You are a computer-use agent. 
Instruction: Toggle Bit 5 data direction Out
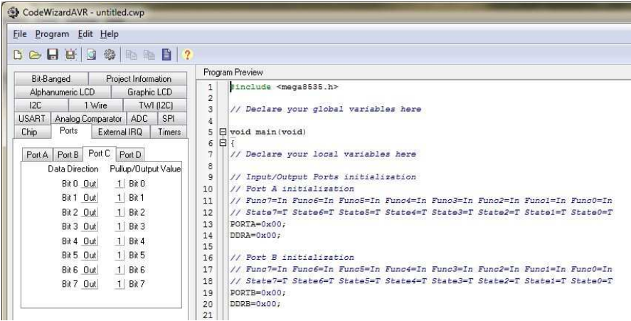click(x=90, y=256)
